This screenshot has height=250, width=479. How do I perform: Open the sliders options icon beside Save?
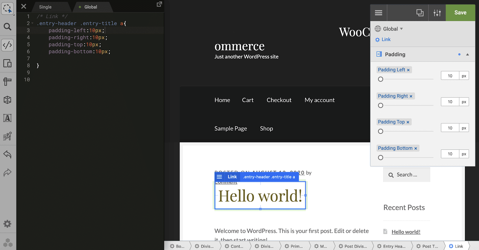437,13
